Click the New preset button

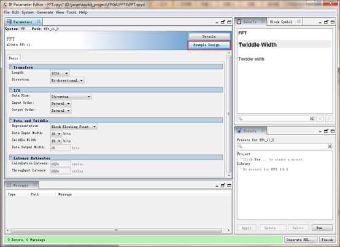322,228
